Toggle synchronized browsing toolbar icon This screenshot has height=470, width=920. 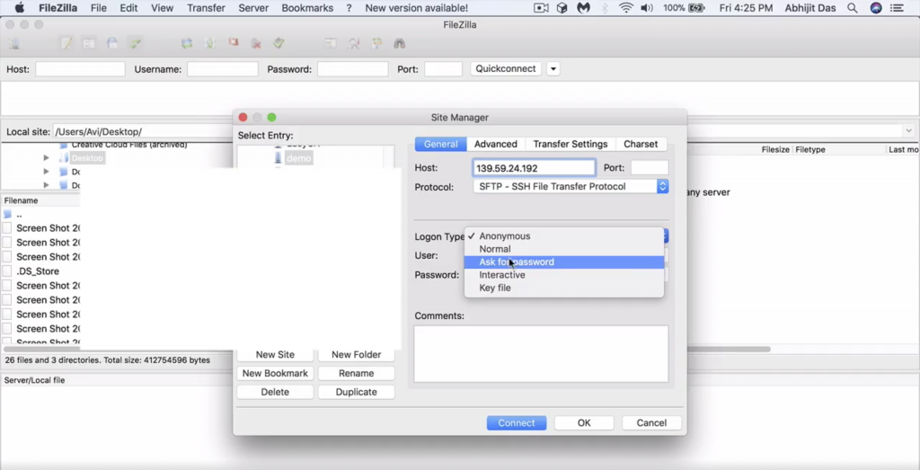[x=376, y=43]
